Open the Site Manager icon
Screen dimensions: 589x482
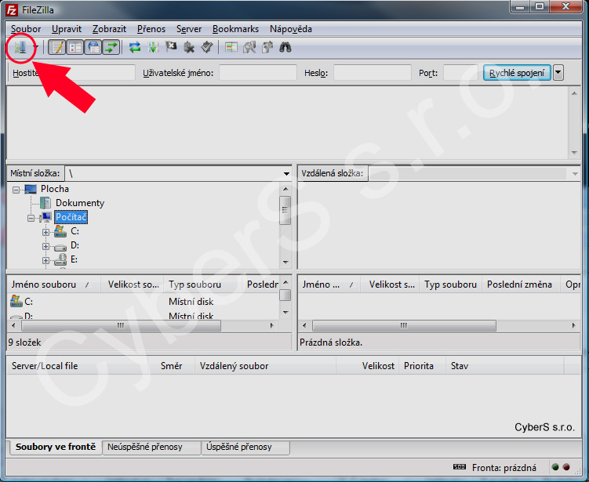(x=20, y=47)
